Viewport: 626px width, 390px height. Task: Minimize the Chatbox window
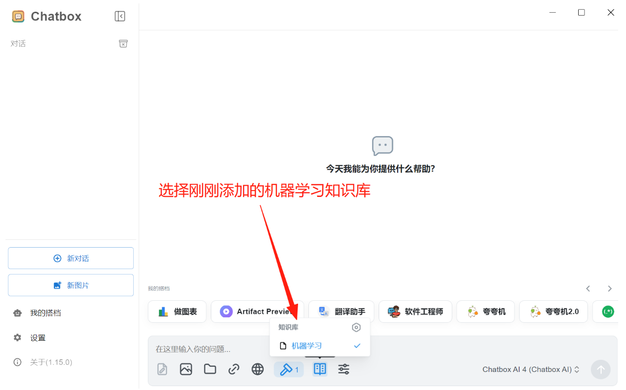552,13
